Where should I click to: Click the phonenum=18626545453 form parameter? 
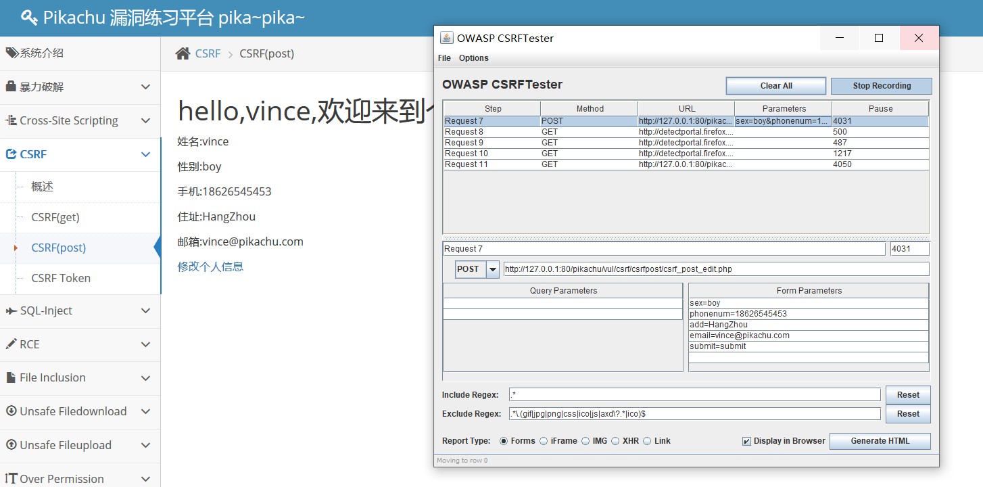809,314
